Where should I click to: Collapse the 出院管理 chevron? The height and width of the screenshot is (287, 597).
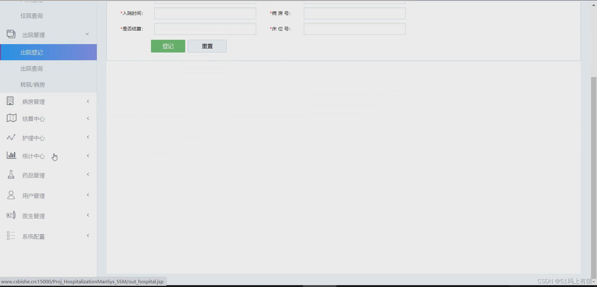point(87,34)
